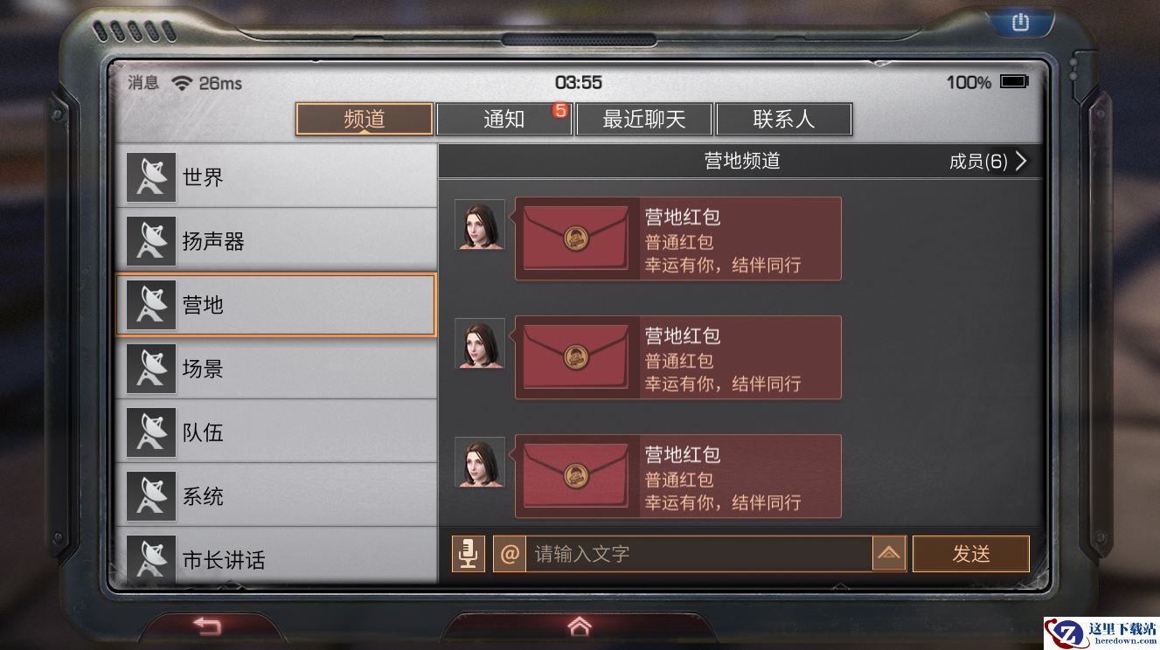Click the power icon at top right
1160x650 pixels.
click(x=1020, y=23)
